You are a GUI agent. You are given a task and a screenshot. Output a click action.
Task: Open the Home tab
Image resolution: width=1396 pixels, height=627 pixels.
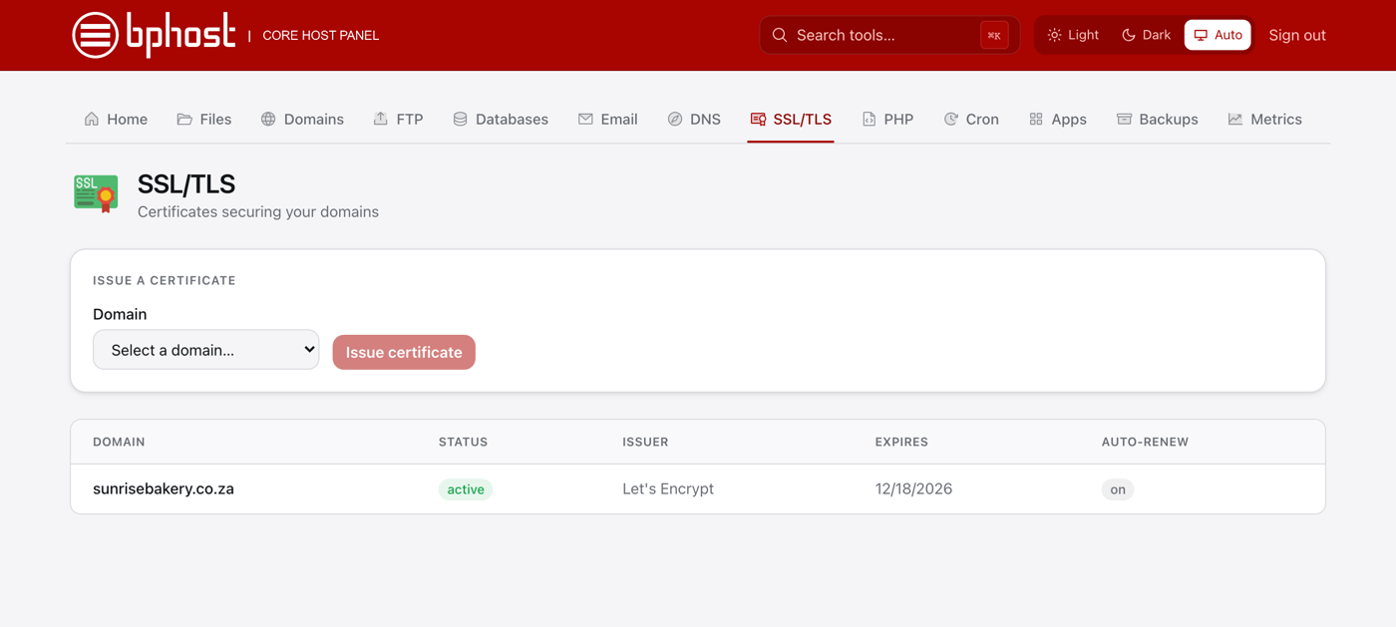(x=116, y=119)
